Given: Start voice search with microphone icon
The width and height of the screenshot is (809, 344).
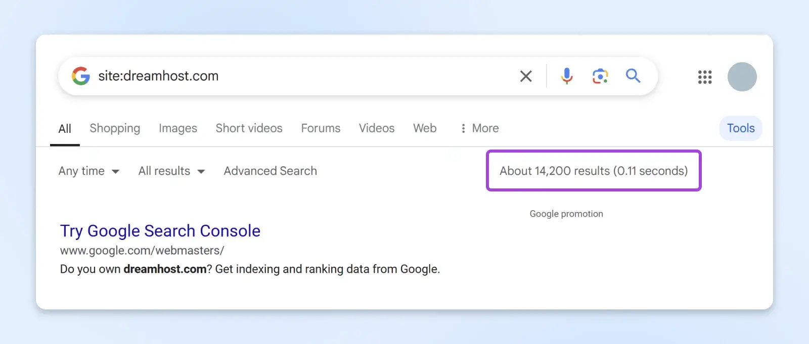Looking at the screenshot, I should 567,76.
